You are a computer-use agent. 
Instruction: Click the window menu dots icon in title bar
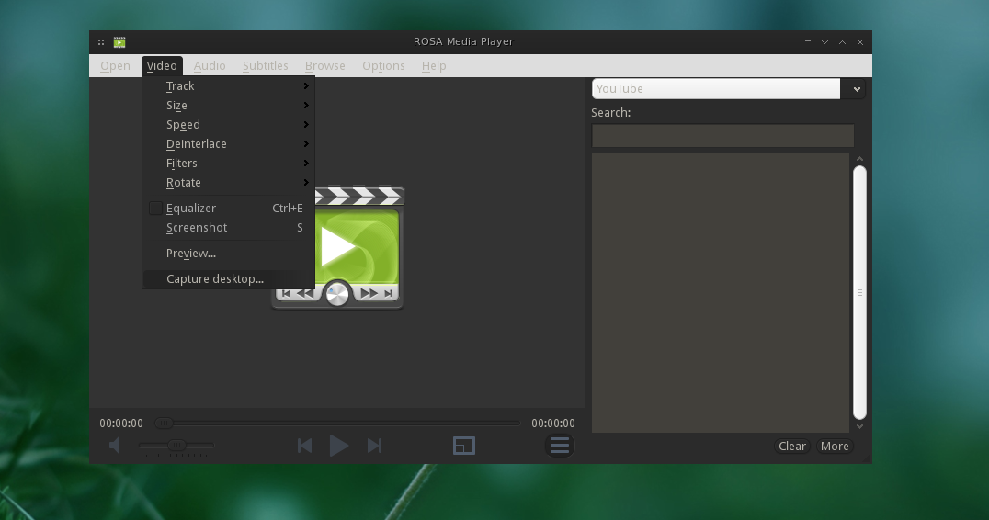pyautogui.click(x=101, y=42)
